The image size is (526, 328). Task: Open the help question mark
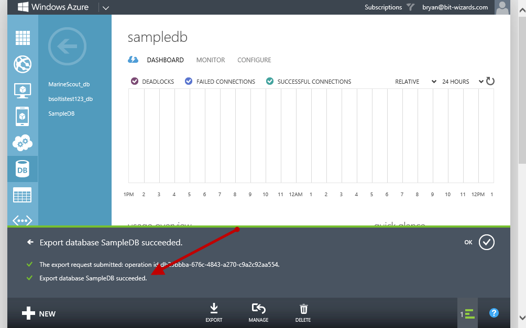click(x=494, y=313)
